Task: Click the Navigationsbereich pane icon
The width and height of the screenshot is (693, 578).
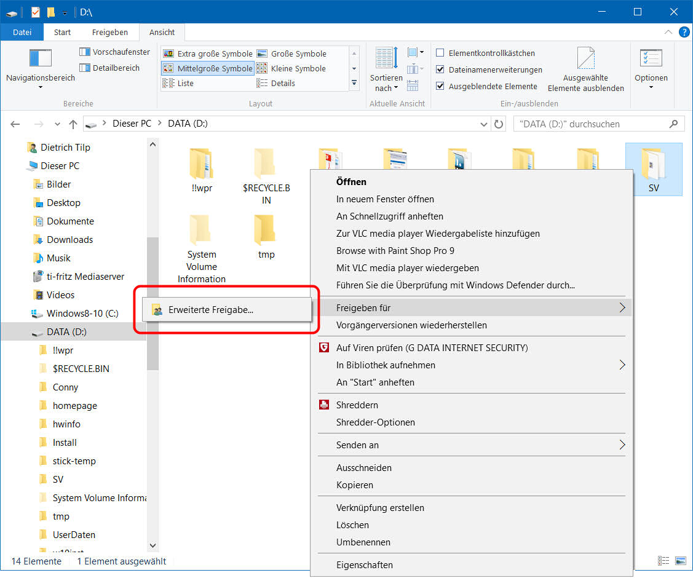Action: coord(41,58)
